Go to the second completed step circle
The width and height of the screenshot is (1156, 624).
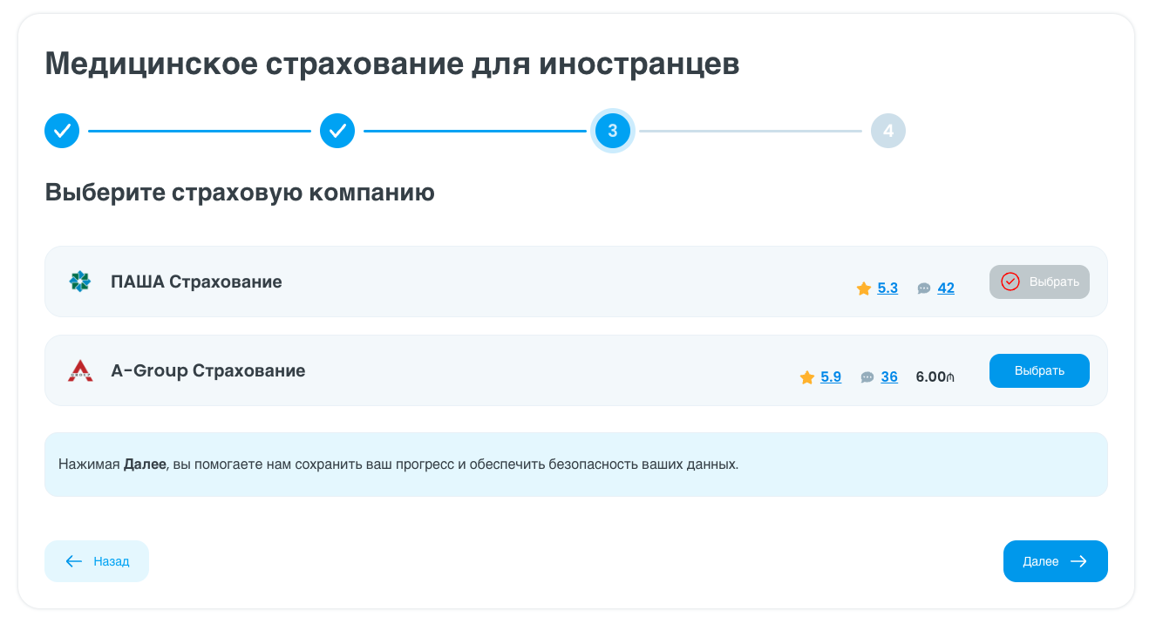[x=337, y=131]
